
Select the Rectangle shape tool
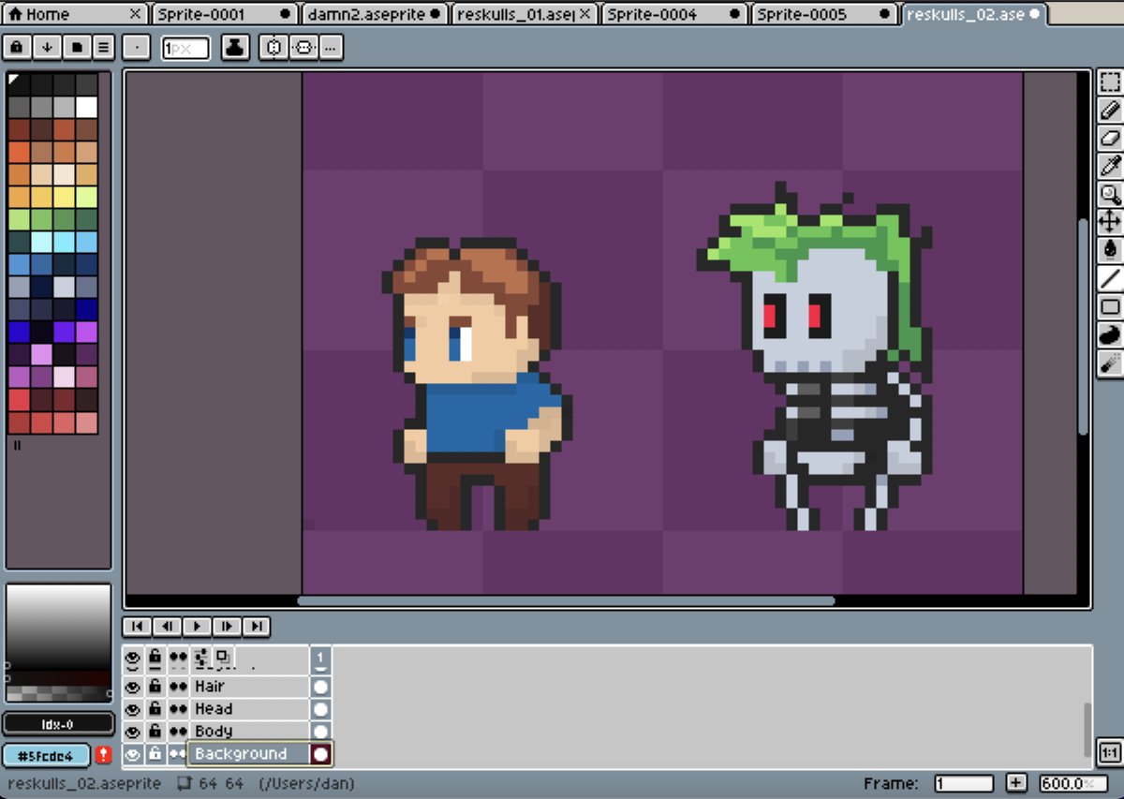pyautogui.click(x=1110, y=306)
